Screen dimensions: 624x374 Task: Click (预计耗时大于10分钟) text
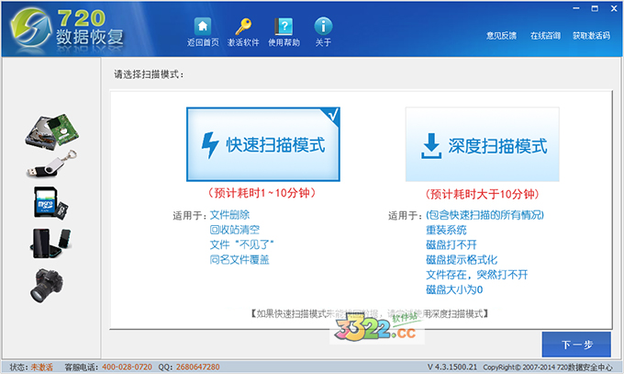(483, 194)
